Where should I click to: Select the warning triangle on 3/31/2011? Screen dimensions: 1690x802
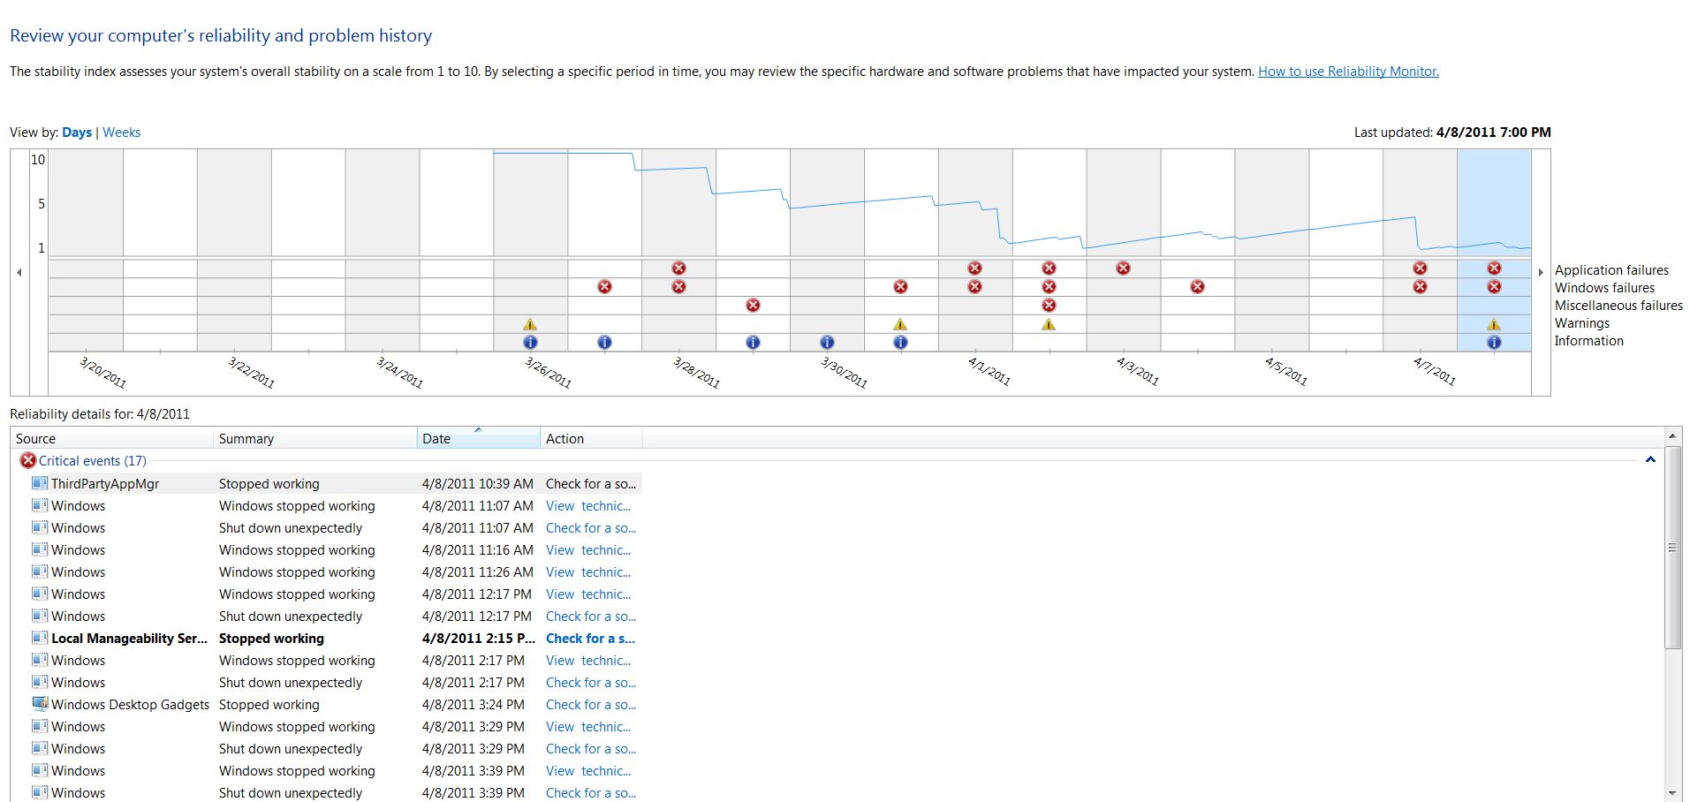pyautogui.click(x=900, y=324)
